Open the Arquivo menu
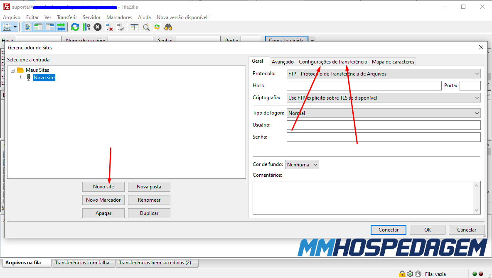492x278 pixels. (12, 17)
